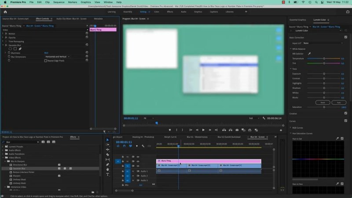The width and height of the screenshot is (352, 198).
Task: Open the Program monitor button editor plus icon
Action: coord(281,130)
